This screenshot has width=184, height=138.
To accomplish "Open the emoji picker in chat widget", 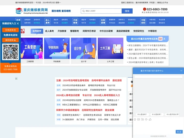I will tap(135, 119).
